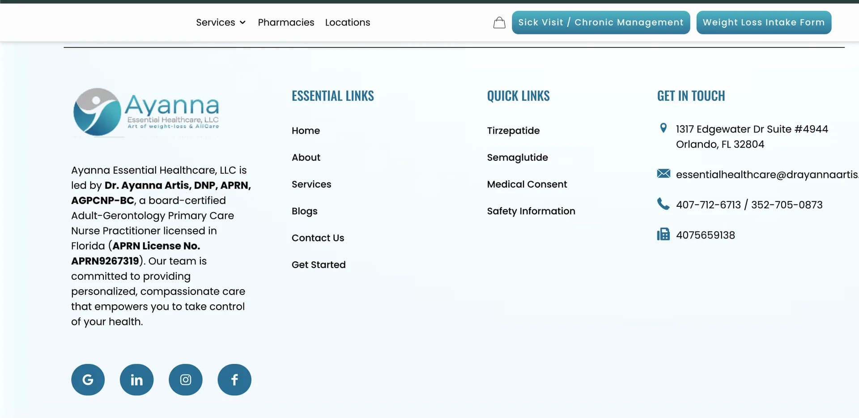This screenshot has height=418, width=859.
Task: Open the shopping bag cart icon
Action: [499, 22]
